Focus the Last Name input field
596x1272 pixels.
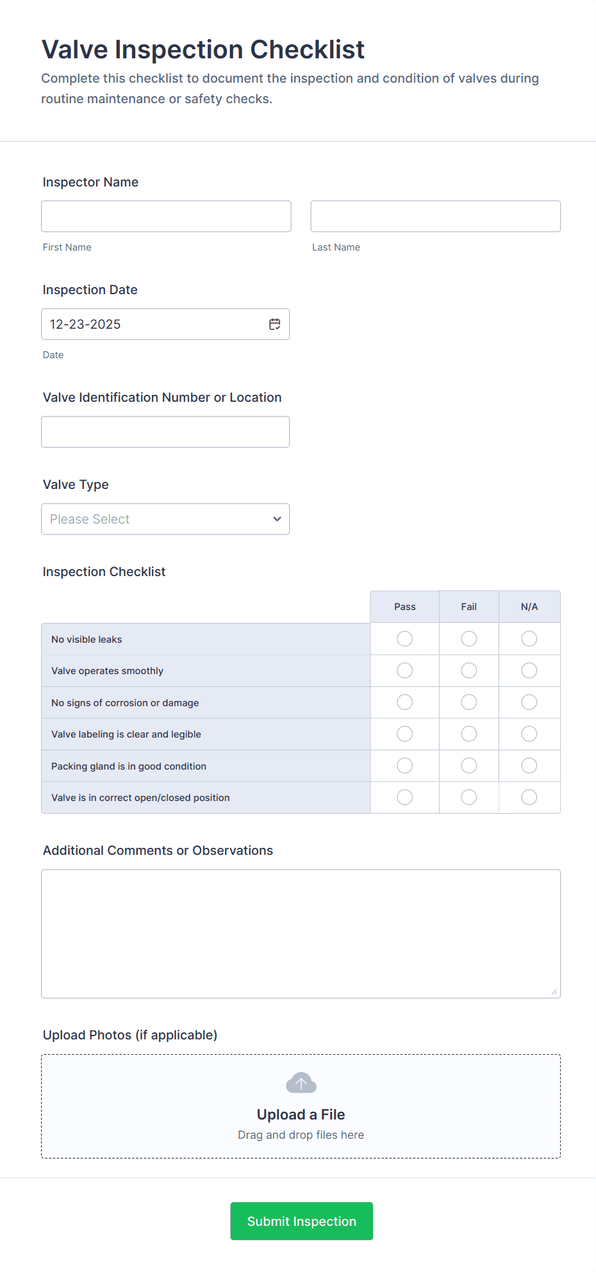[436, 217]
